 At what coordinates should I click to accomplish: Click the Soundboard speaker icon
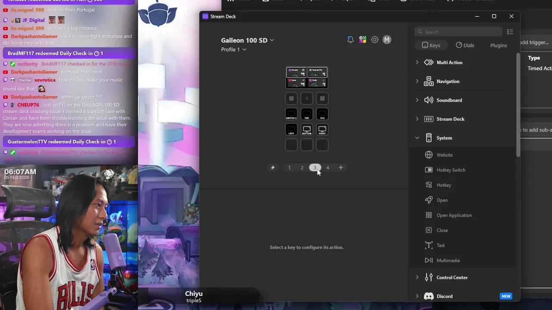pyautogui.click(x=429, y=100)
